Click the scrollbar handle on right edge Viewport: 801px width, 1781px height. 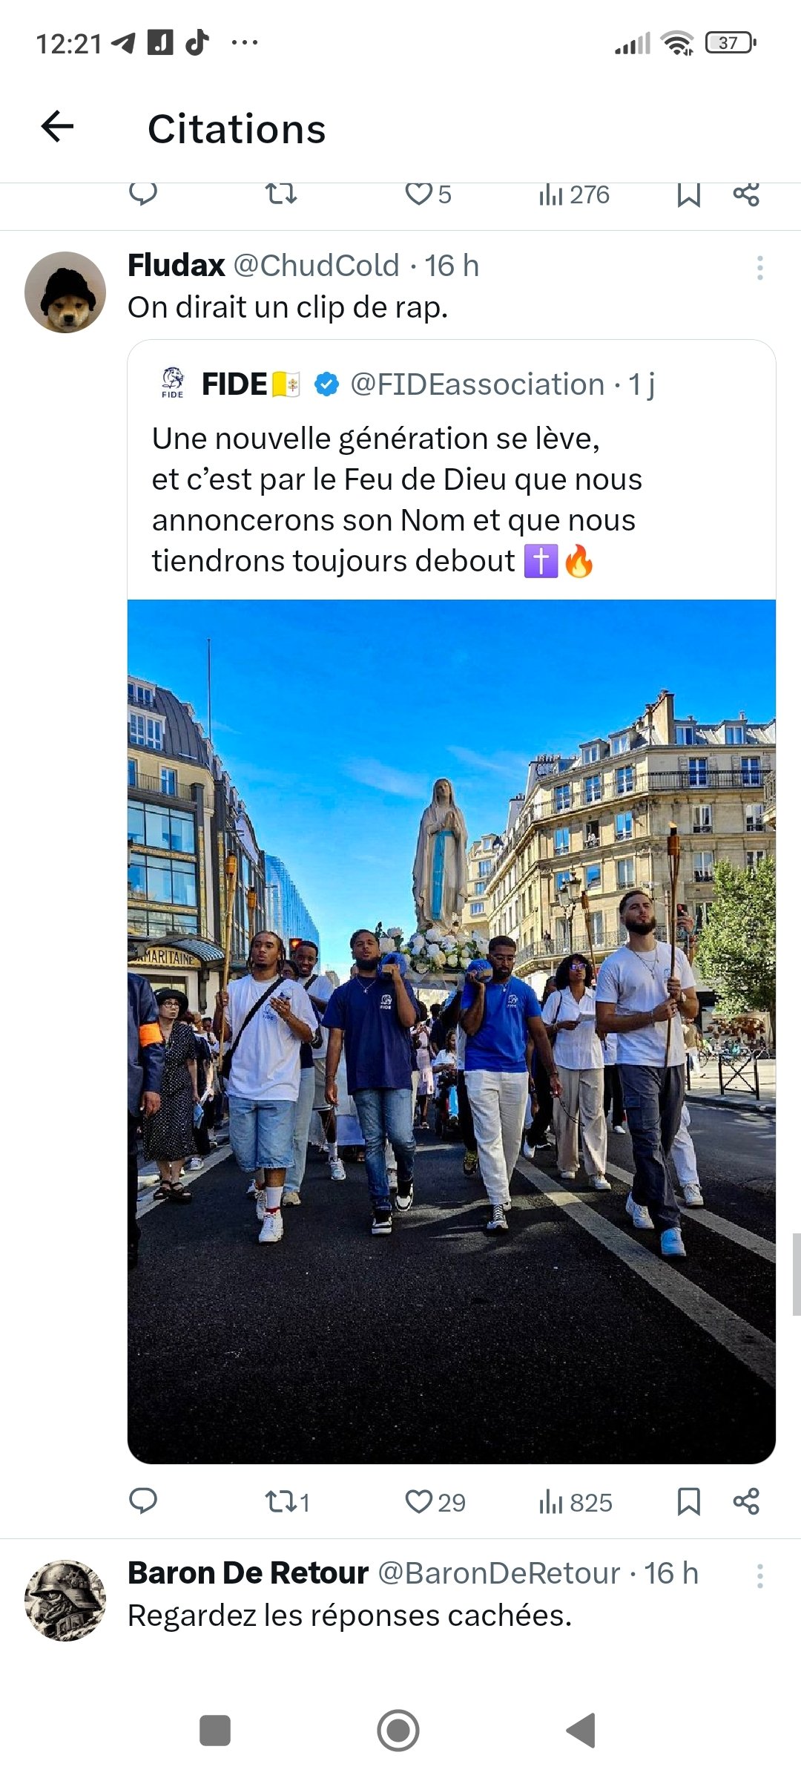797,1274
